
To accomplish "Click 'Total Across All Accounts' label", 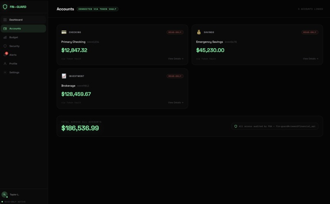I will tap(81, 122).
